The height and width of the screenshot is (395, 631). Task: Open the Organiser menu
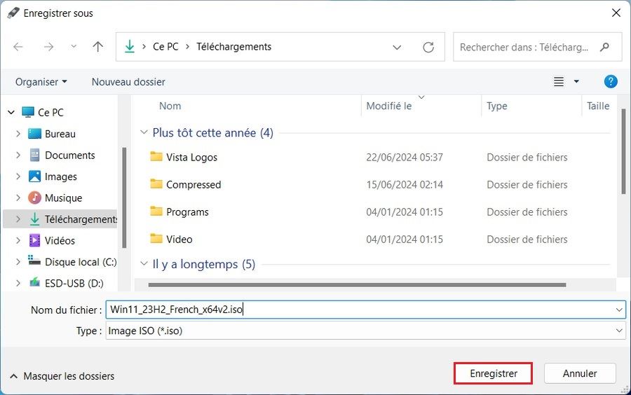pyautogui.click(x=41, y=82)
